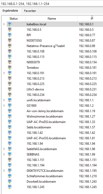This screenshot has width=103, height=194.
Task: Click the status icon of Netatmo-Presence-g71eab4
Action: (10, 46)
